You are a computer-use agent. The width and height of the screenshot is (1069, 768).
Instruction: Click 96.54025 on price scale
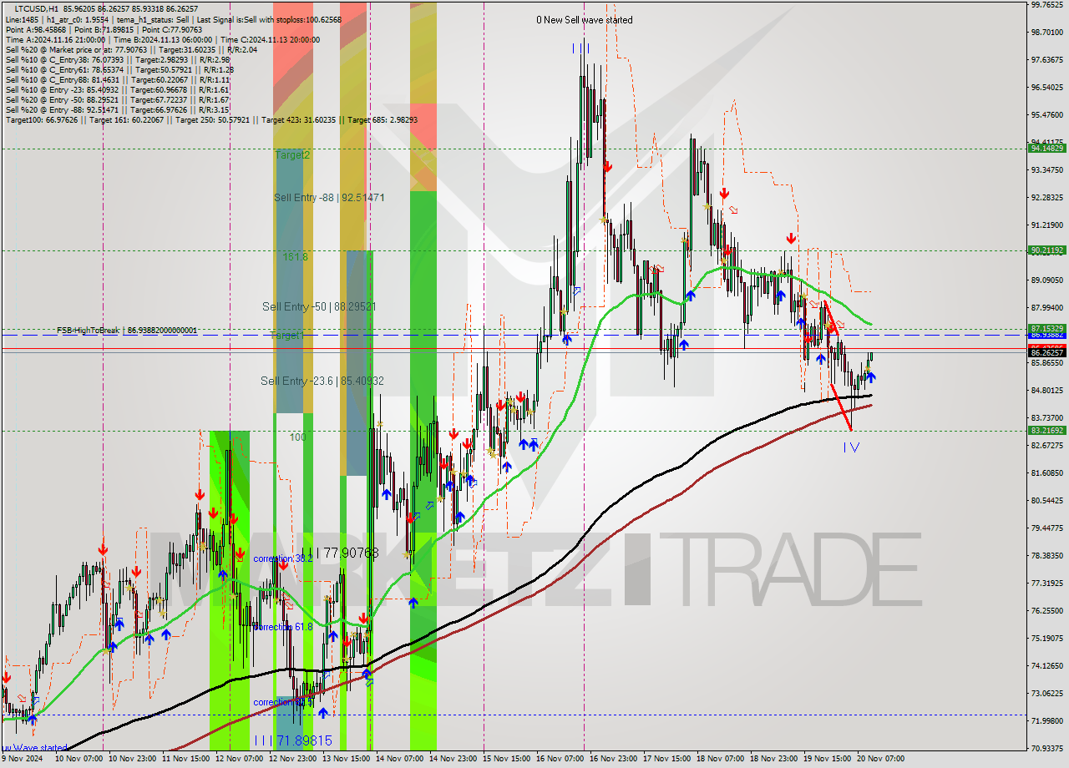1046,87
